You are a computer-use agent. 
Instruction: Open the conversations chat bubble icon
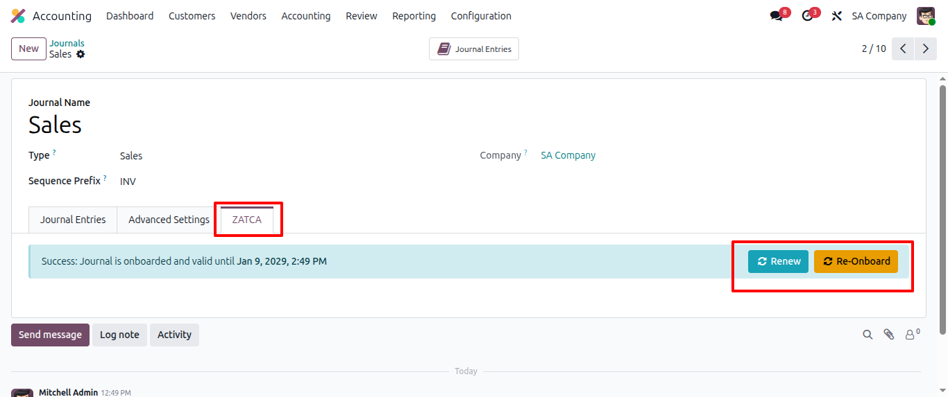[777, 16]
